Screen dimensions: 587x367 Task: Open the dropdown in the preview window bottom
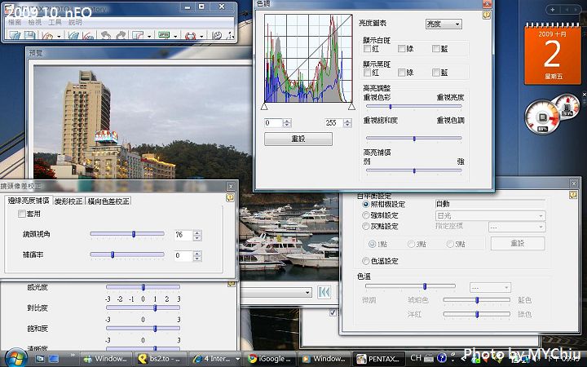pos(276,292)
